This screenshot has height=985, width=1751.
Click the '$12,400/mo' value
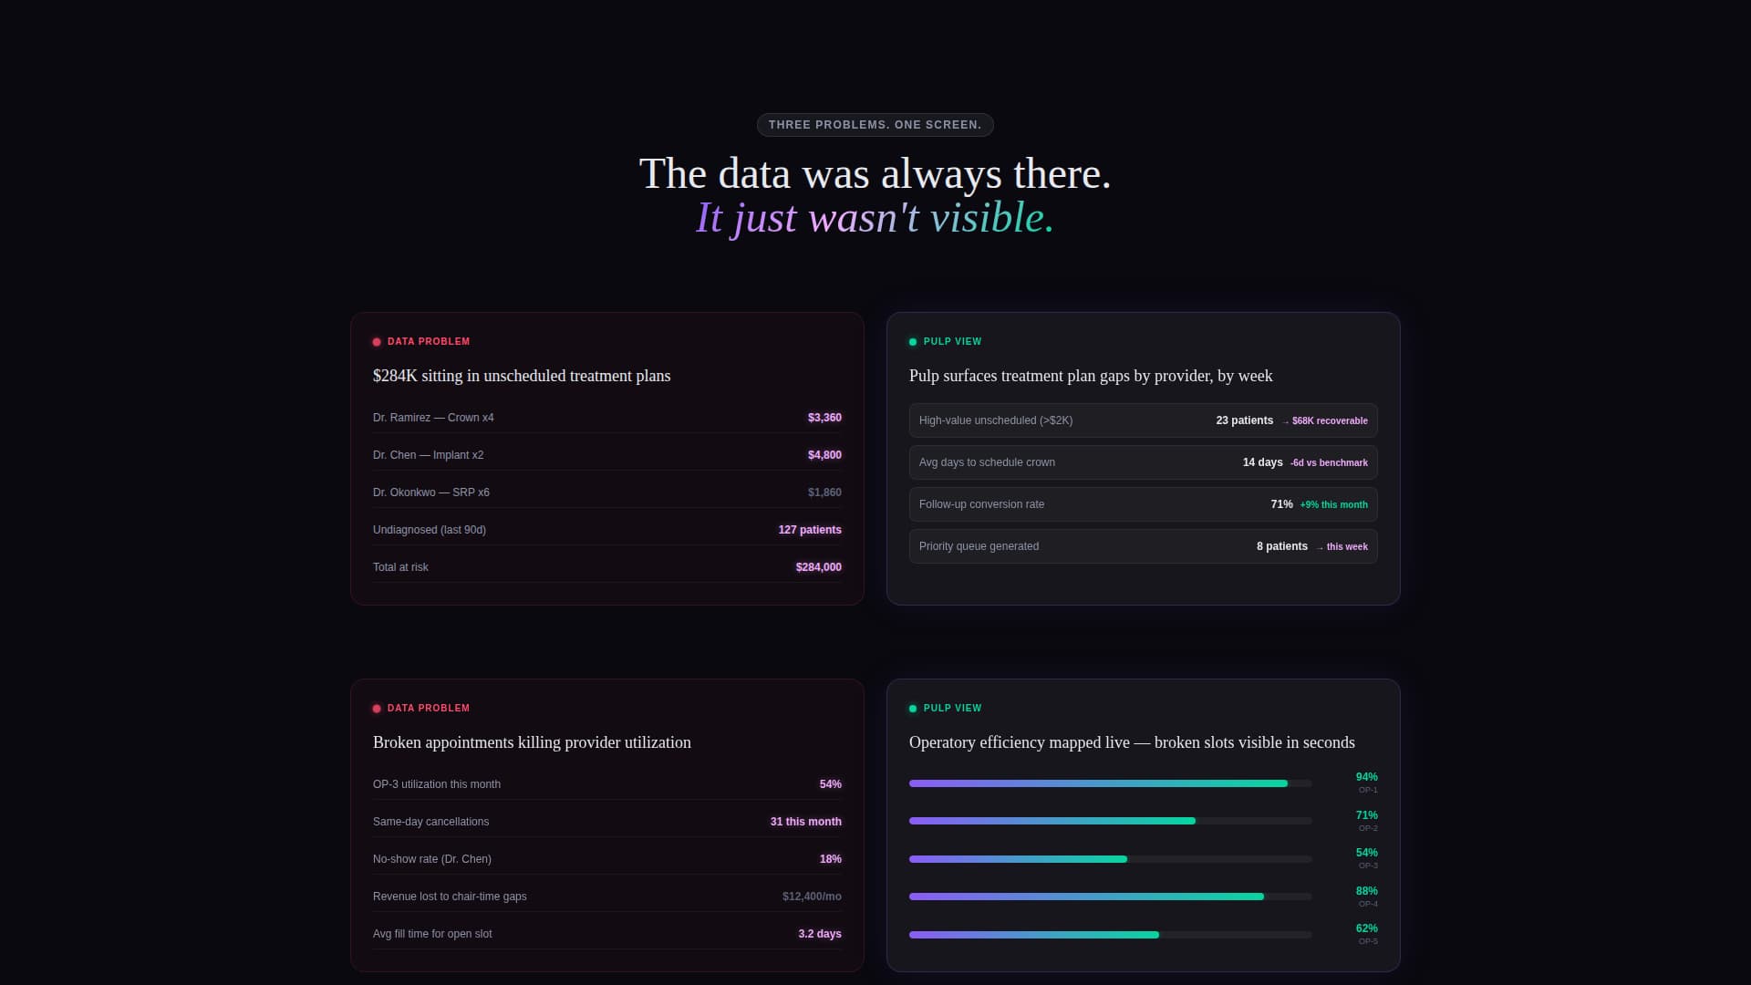[x=812, y=897]
